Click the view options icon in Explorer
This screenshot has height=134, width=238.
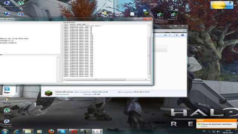(x=166, y=35)
